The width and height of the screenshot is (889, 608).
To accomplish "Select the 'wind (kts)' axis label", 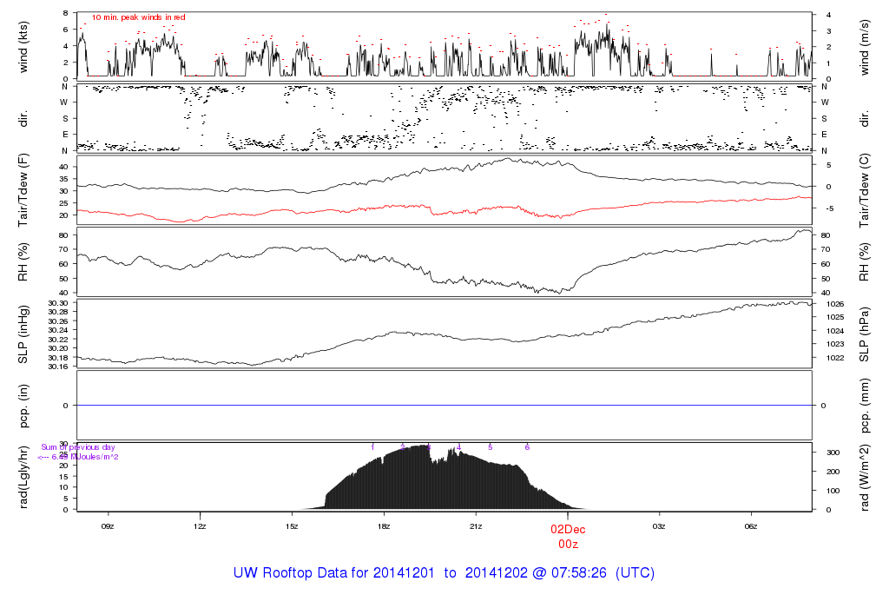I will [x=23, y=47].
